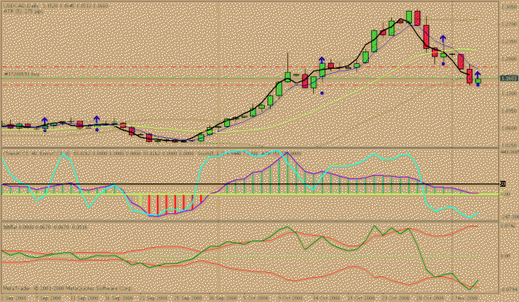Click the 28 Oct 2008 date label
This screenshot has height=302, width=519.
pos(431,298)
